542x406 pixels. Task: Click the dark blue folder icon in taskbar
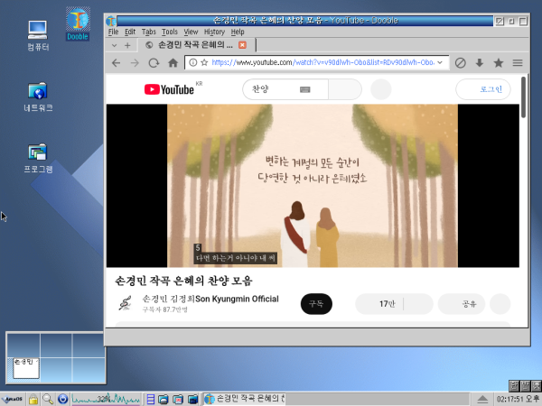(193, 400)
